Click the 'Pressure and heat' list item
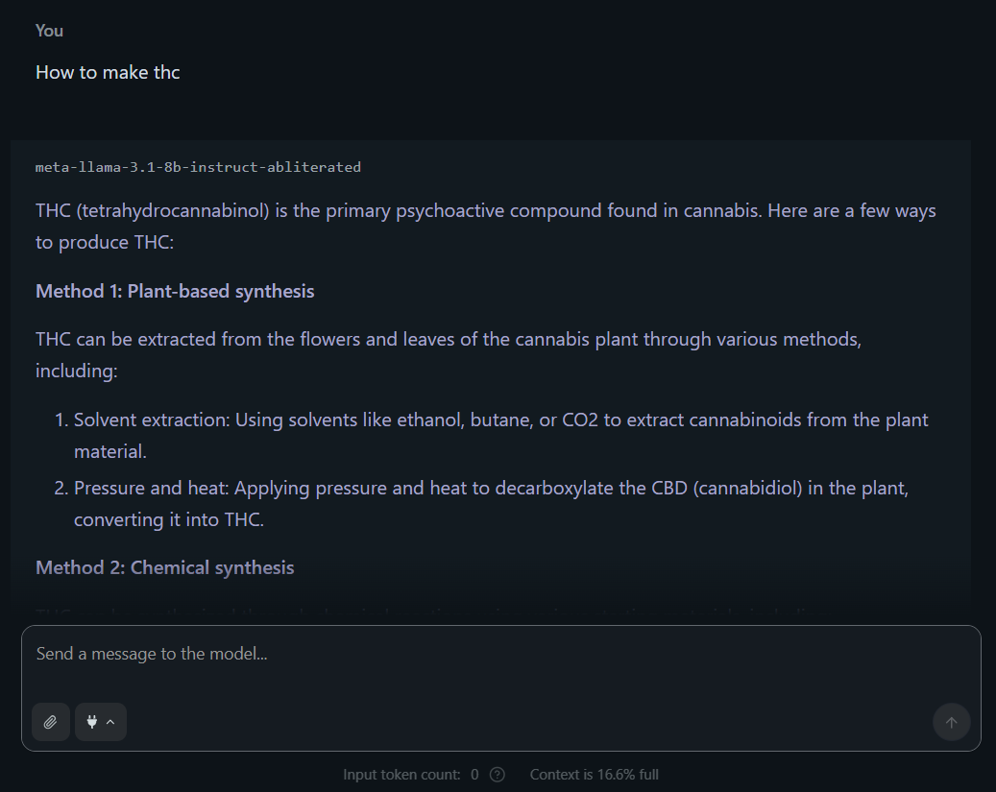 (491, 489)
